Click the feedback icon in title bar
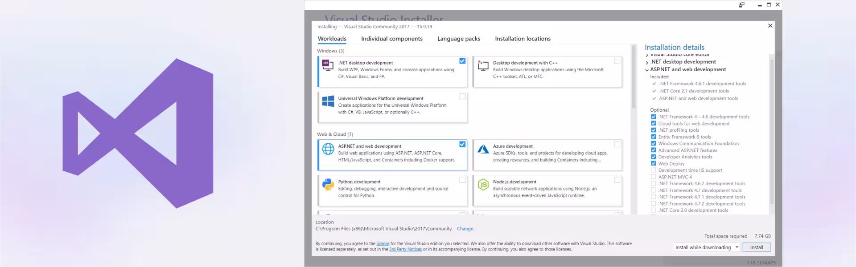This screenshot has width=856, height=267. pyautogui.click(x=742, y=4)
